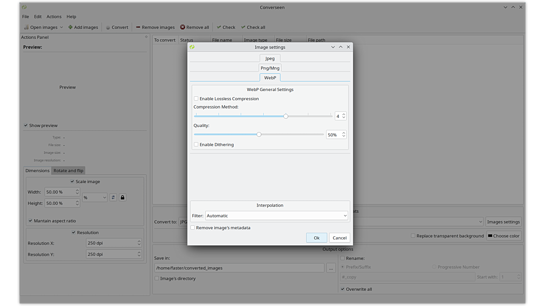Click the Save in path field
545x306 pixels.
click(239, 268)
